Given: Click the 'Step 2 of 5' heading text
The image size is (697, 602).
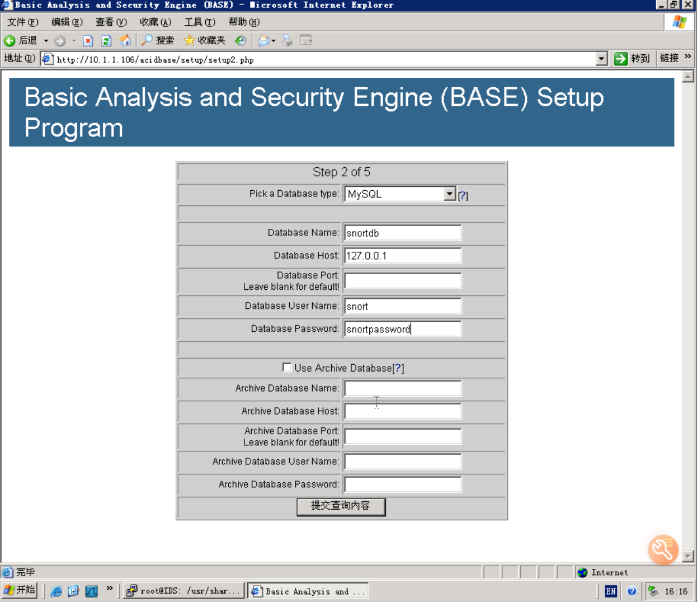Looking at the screenshot, I should tap(341, 172).
